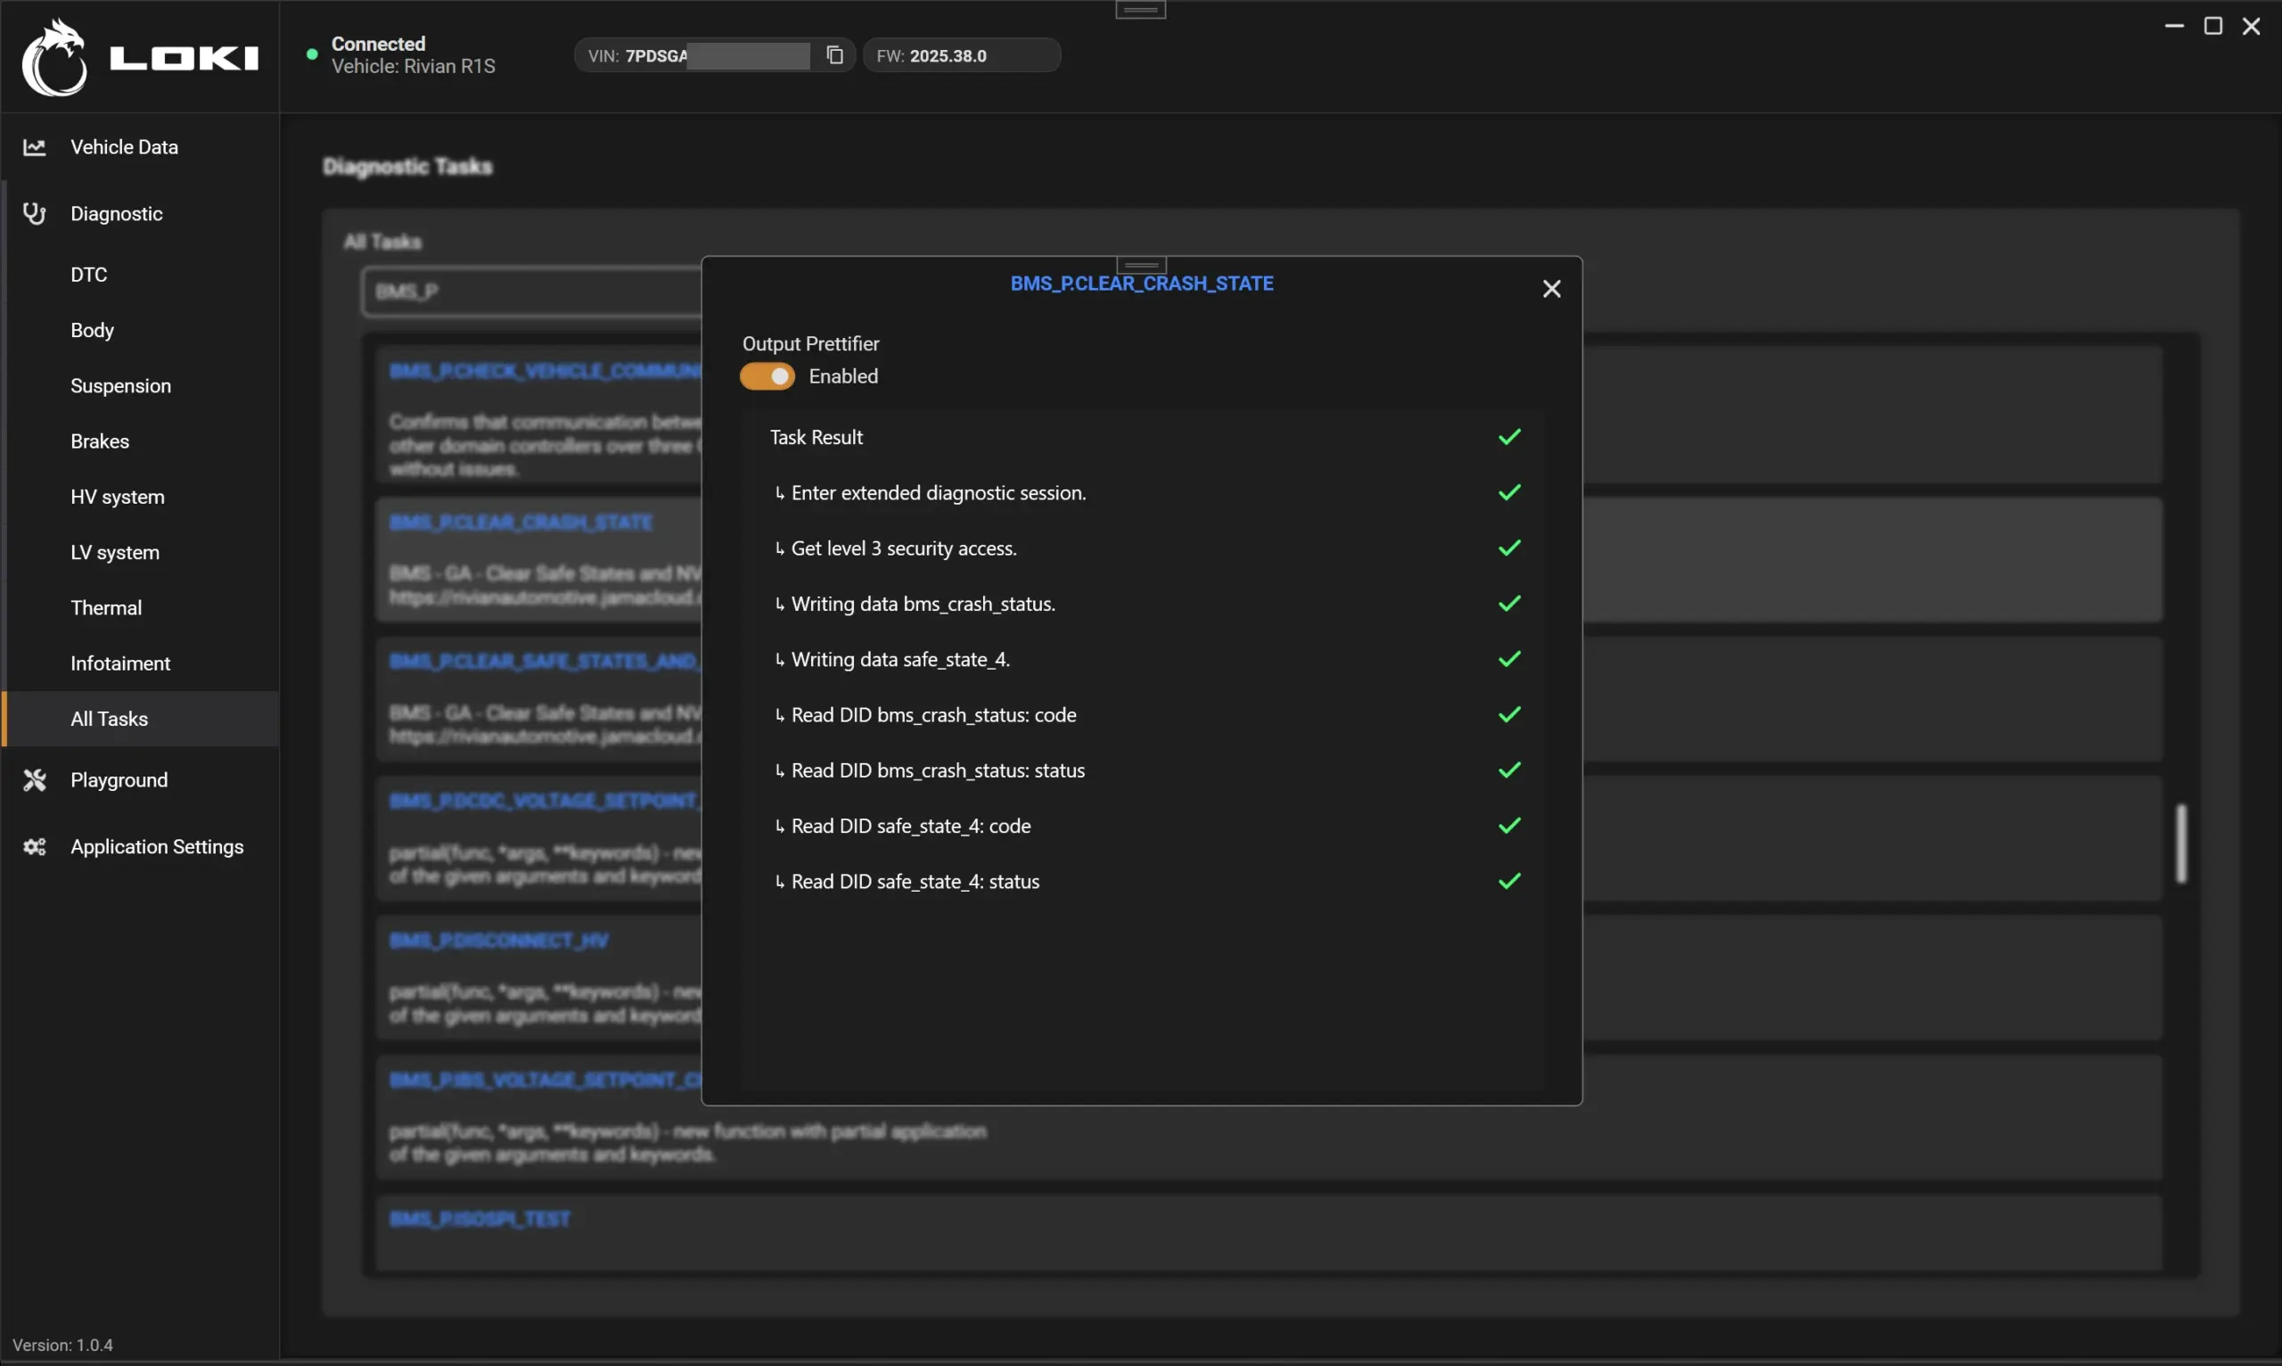
Task: Open Vehicle Data section
Action: pos(140,147)
